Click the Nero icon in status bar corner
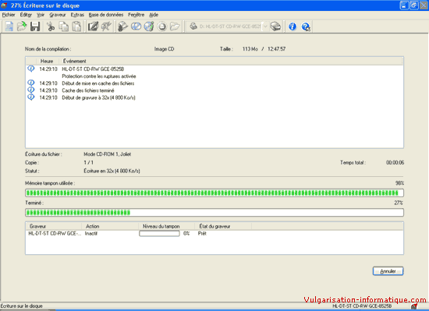Image resolution: width=429 pixels, height=311 pixels. (414, 306)
